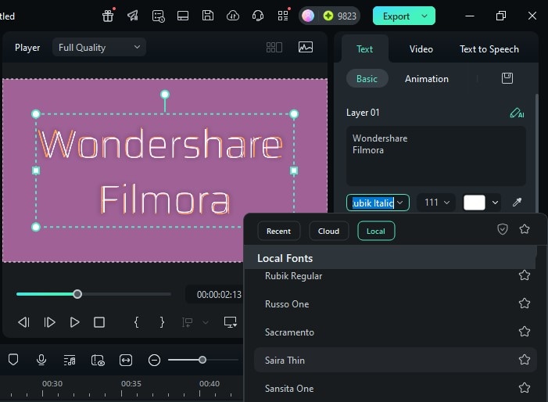Screen dimensions: 548x402
Task: Show Cloud fonts
Action: (328, 231)
